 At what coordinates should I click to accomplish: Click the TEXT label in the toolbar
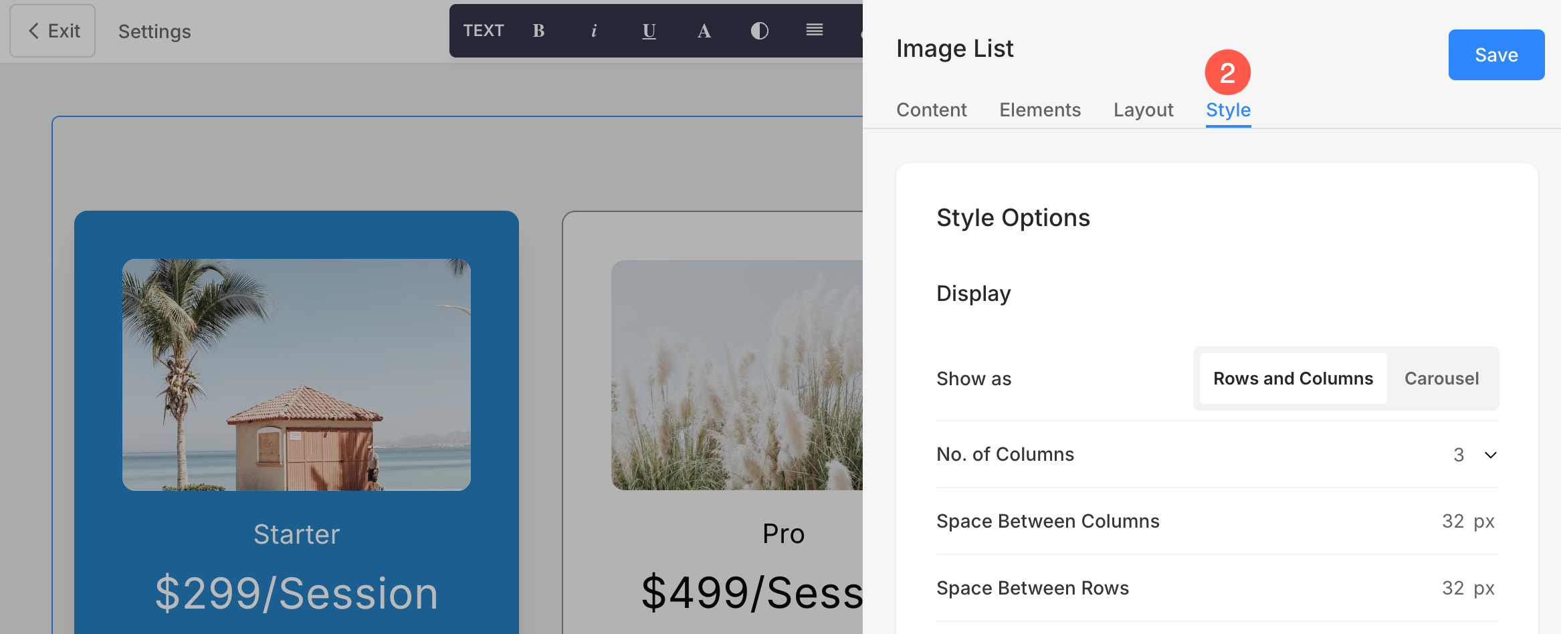pos(484,31)
